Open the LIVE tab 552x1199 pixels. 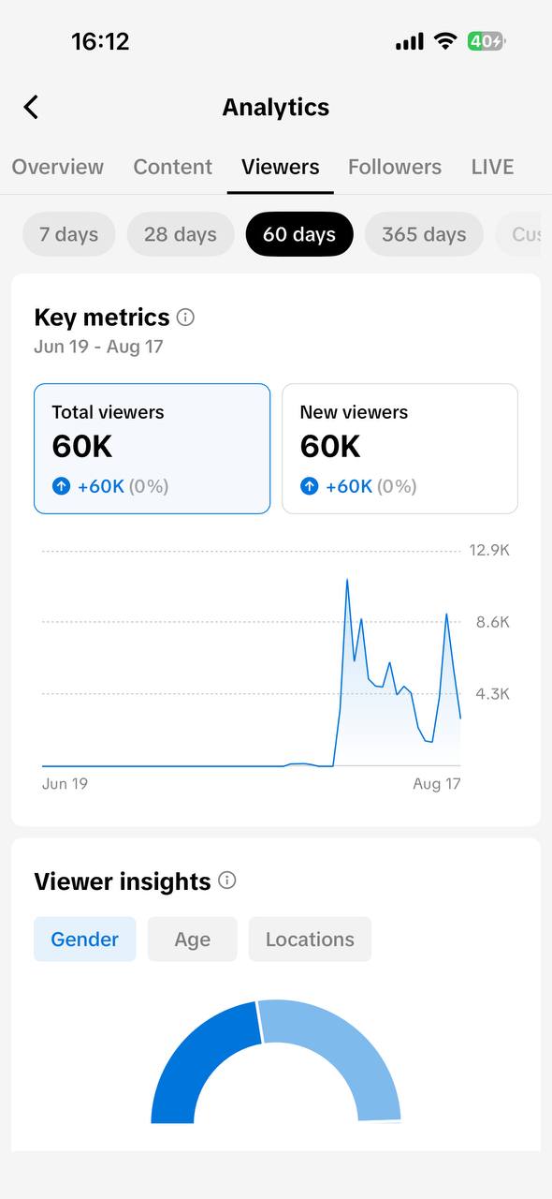[x=492, y=167]
